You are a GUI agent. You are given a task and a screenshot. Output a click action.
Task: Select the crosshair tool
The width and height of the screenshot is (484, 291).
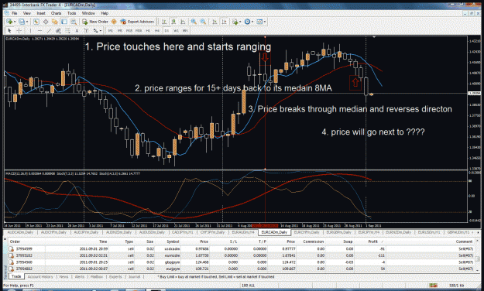[x=19, y=30]
